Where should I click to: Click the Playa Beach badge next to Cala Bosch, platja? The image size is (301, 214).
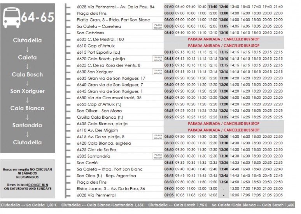click(158, 59)
